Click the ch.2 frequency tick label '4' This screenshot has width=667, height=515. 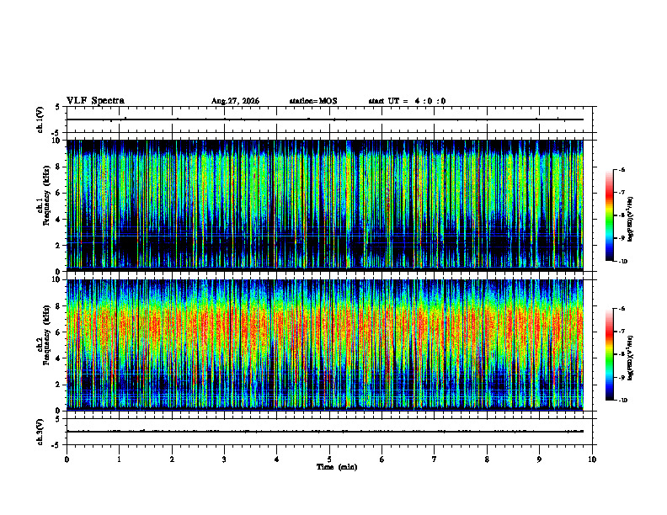click(59, 358)
